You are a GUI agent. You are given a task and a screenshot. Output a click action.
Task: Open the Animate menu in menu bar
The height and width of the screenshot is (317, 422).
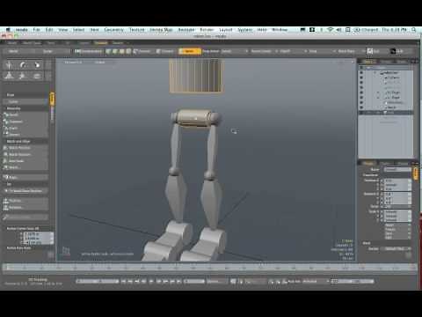pyautogui.click(x=186, y=30)
